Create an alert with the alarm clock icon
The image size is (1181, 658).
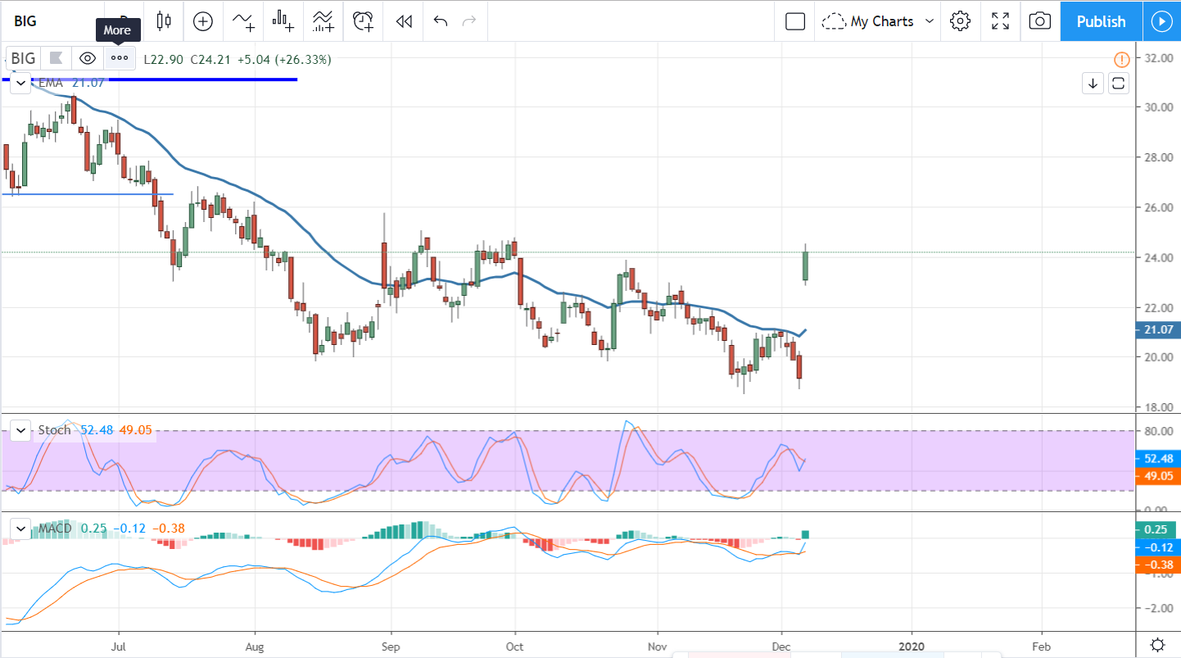pyautogui.click(x=364, y=21)
